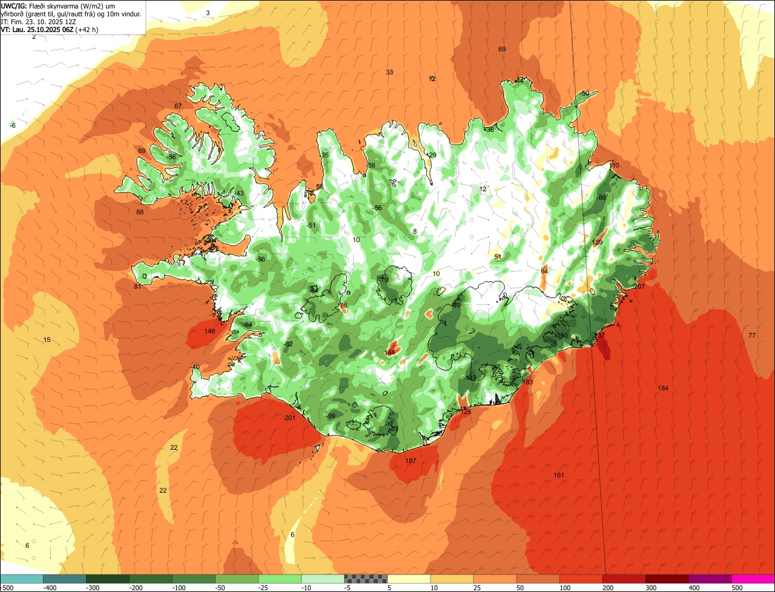
Task: Click the flux value -55 in north-central Iceland
Action: 377,208
